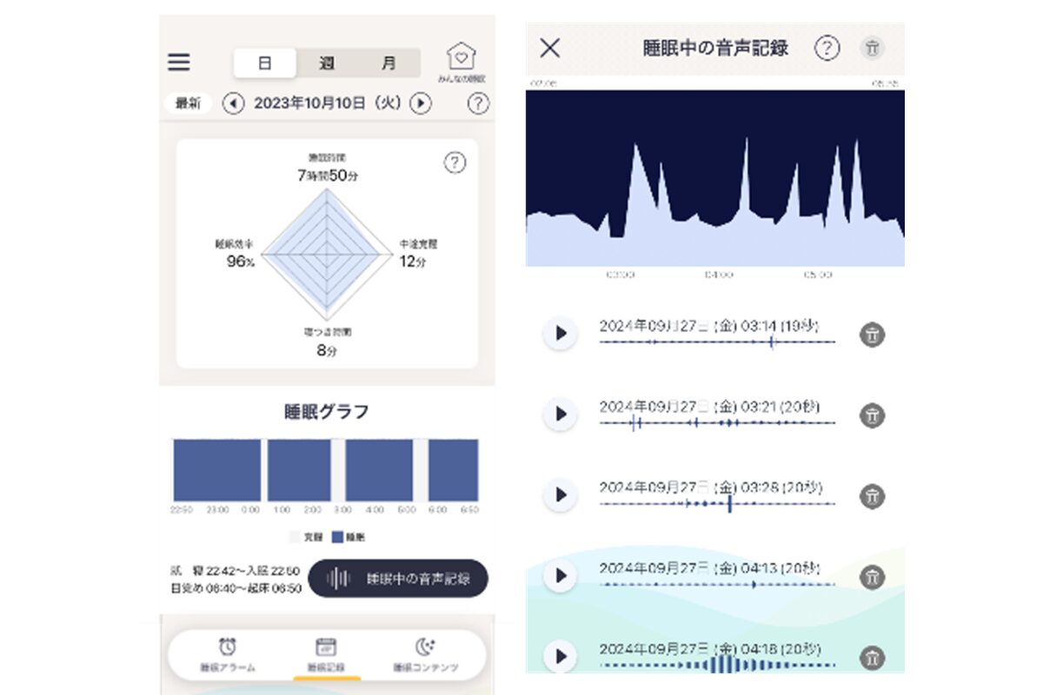The height and width of the screenshot is (695, 1043).
Task: Tap help icon beside the date
Action: 478,103
